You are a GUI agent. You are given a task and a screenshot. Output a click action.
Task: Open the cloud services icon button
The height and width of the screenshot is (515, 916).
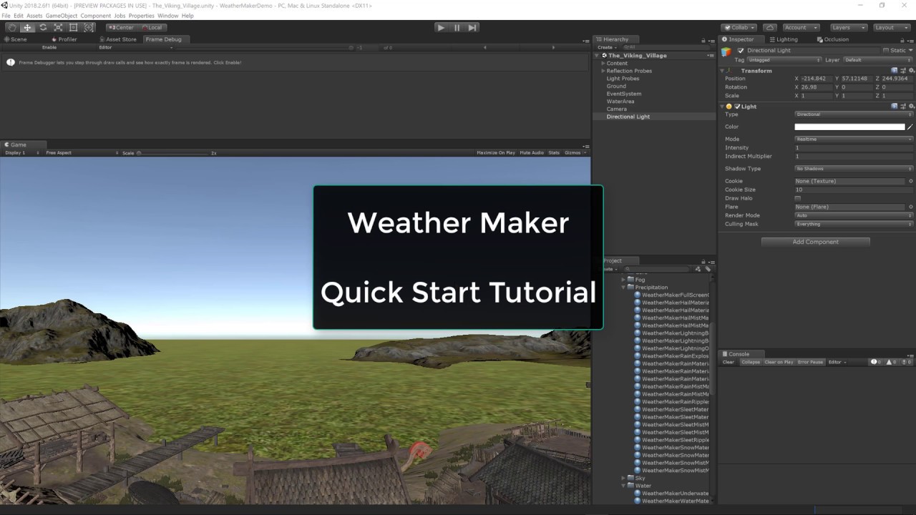click(x=769, y=27)
